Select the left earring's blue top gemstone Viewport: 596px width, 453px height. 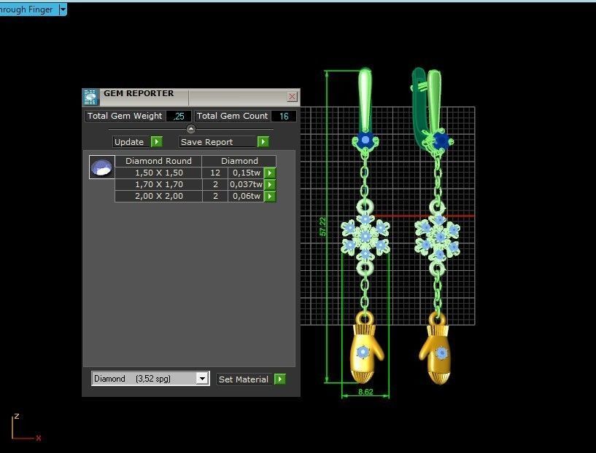click(365, 140)
